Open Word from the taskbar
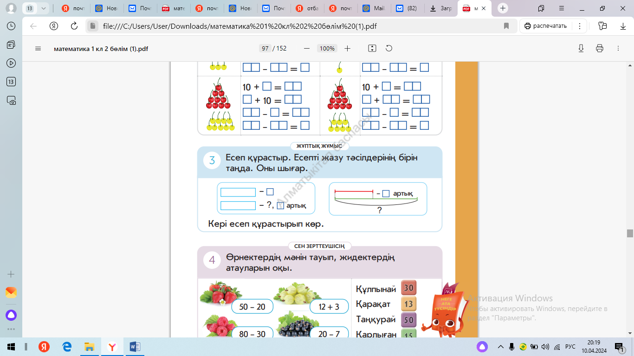634x356 pixels. point(135,347)
